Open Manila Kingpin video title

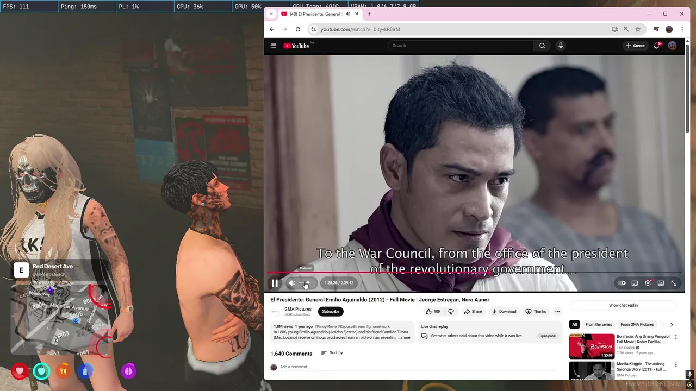click(641, 367)
